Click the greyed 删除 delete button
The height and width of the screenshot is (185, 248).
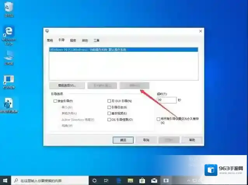134,86
